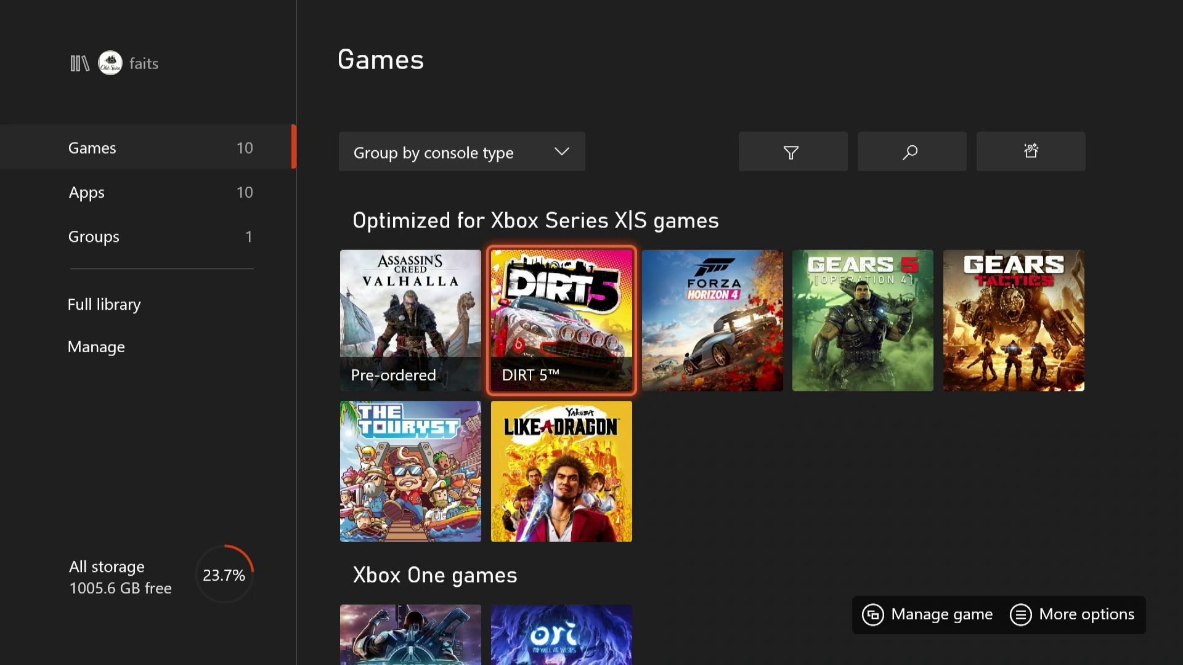Click Optimized for Xbox Series X|S games heading
Image resolution: width=1183 pixels, height=665 pixels.
[x=535, y=220]
